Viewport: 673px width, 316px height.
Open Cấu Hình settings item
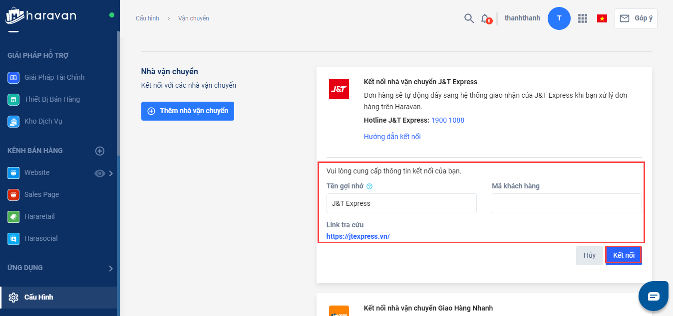(x=58, y=297)
